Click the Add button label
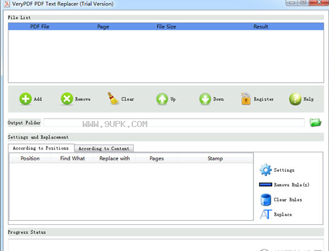 [x=38, y=99]
